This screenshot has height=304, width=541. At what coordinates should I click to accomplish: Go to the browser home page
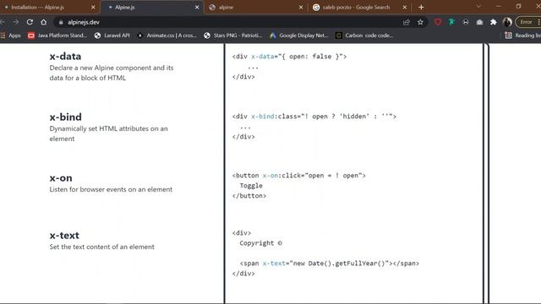tap(43, 22)
